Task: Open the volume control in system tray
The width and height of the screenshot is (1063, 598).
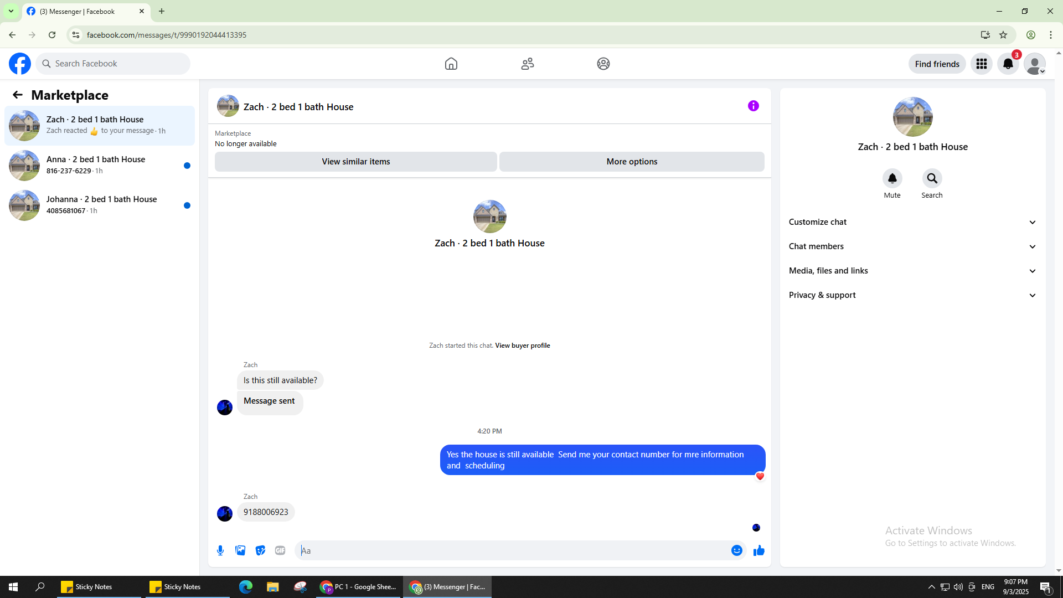Action: 958,587
